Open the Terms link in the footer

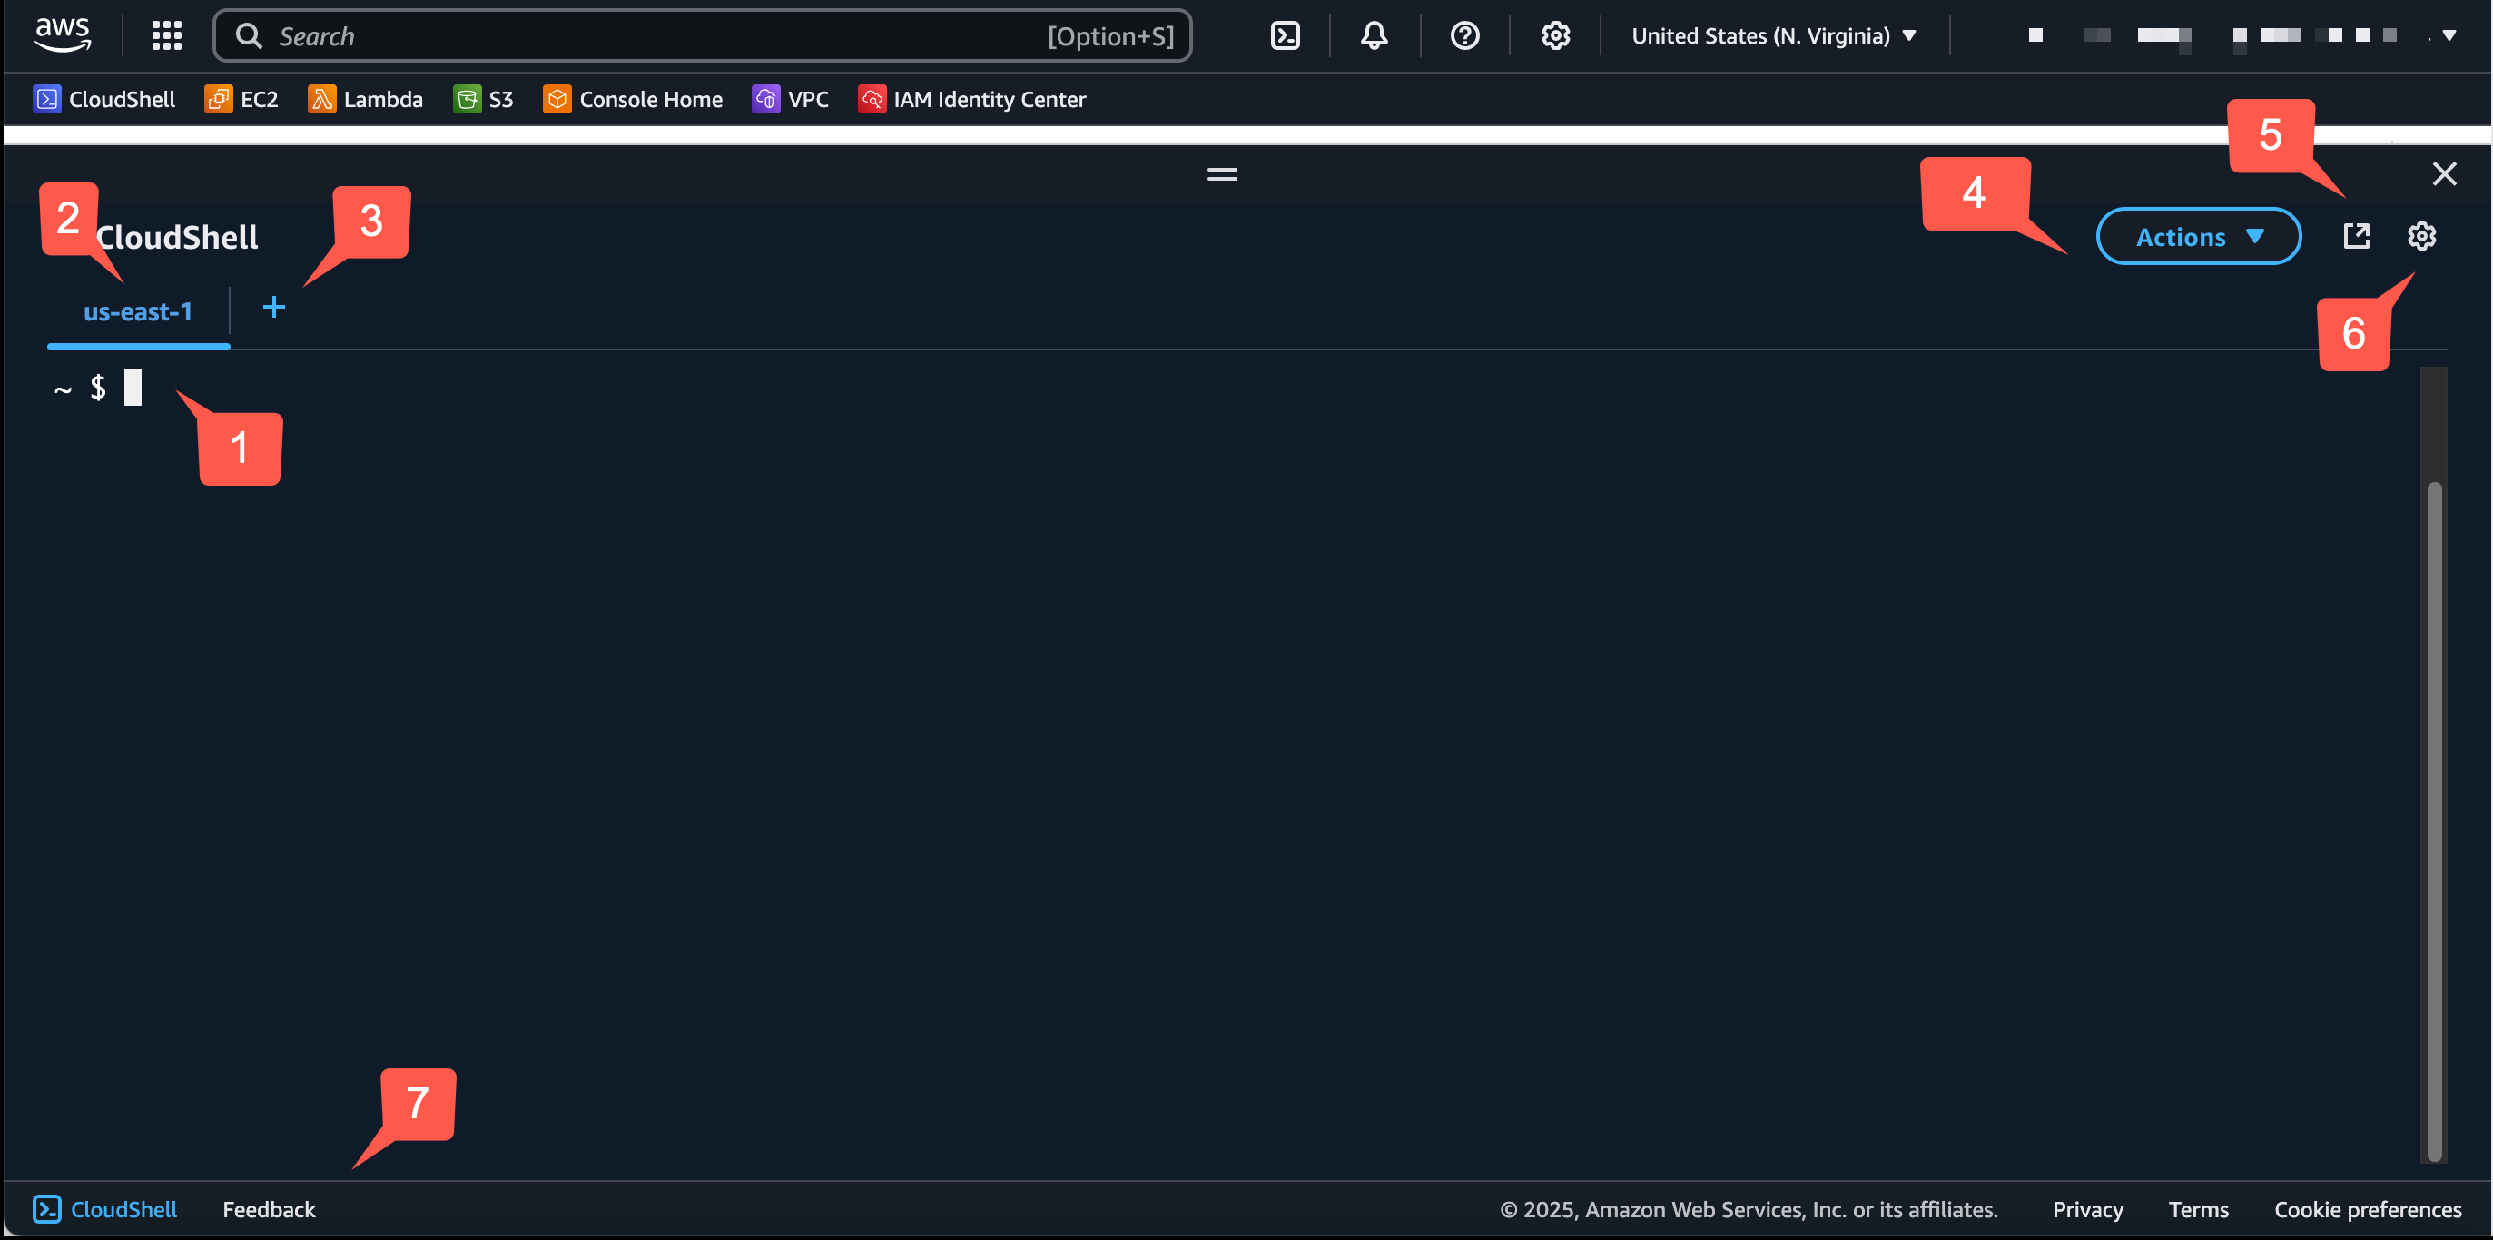tap(2198, 1209)
